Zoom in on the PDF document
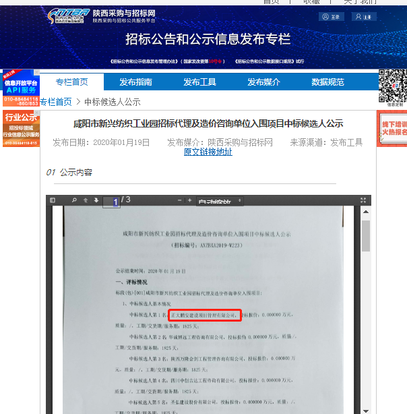Viewport: 407px width, 414px height. 190,201
